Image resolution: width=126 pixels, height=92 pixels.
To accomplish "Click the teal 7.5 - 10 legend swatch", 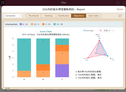I will (55, 24).
